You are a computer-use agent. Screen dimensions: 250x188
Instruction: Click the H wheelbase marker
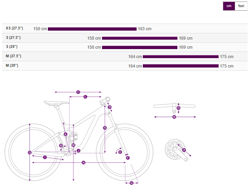(x=84, y=162)
